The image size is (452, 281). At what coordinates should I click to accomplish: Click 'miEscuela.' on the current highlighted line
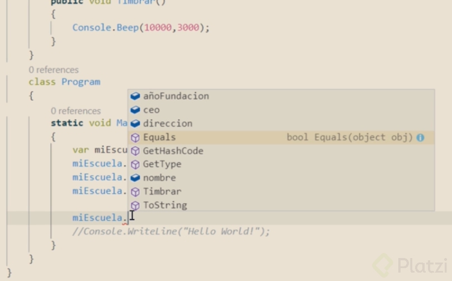100,218
